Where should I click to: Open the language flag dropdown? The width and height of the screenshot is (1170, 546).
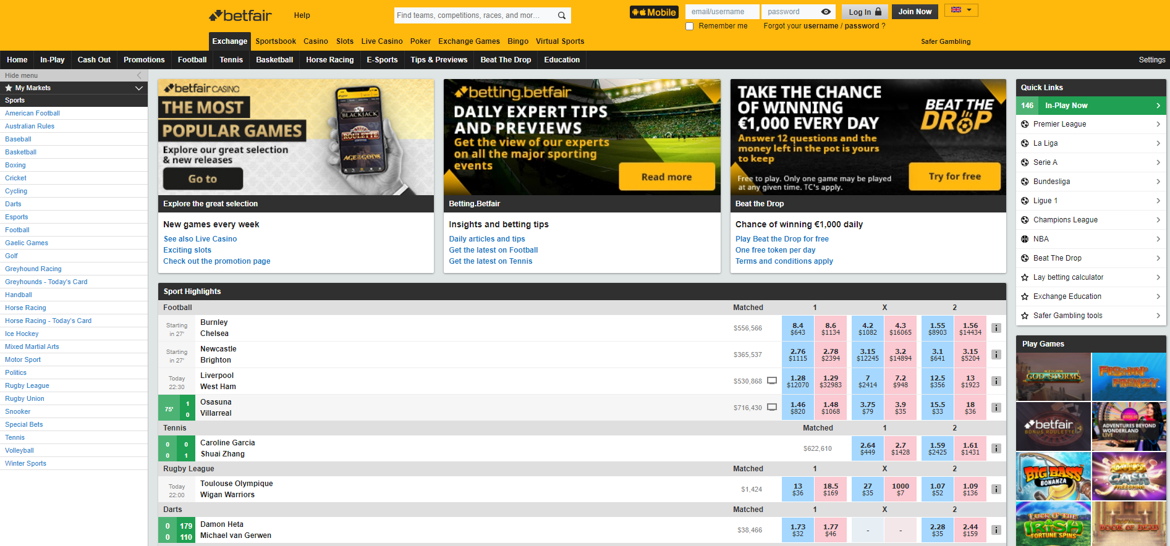pos(961,10)
